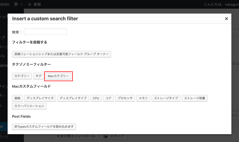Click the plus icon beside 新規
The width and height of the screenshot is (239, 142).
(x=30, y=4)
